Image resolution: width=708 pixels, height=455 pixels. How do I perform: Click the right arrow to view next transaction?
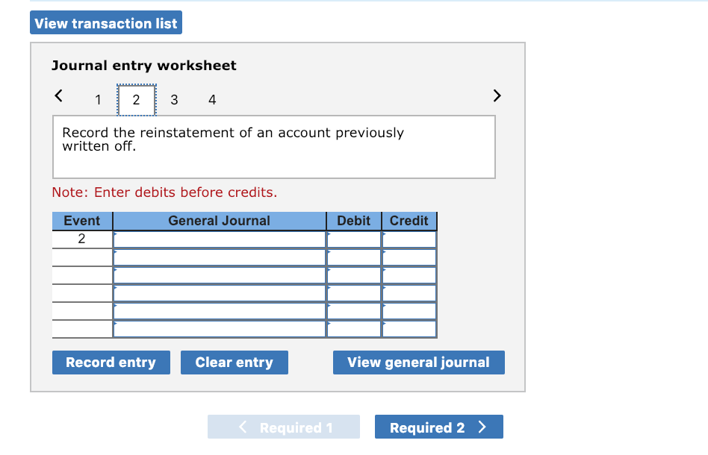pyautogui.click(x=496, y=95)
